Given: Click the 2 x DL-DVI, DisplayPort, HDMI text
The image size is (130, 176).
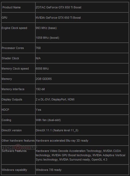Looking at the screenshot, I should coord(55,99).
